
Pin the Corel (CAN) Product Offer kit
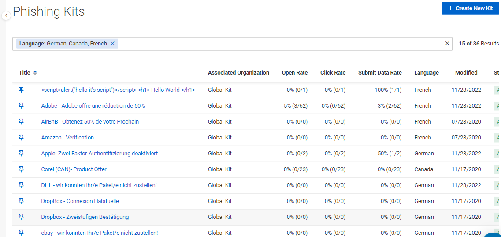point(22,169)
